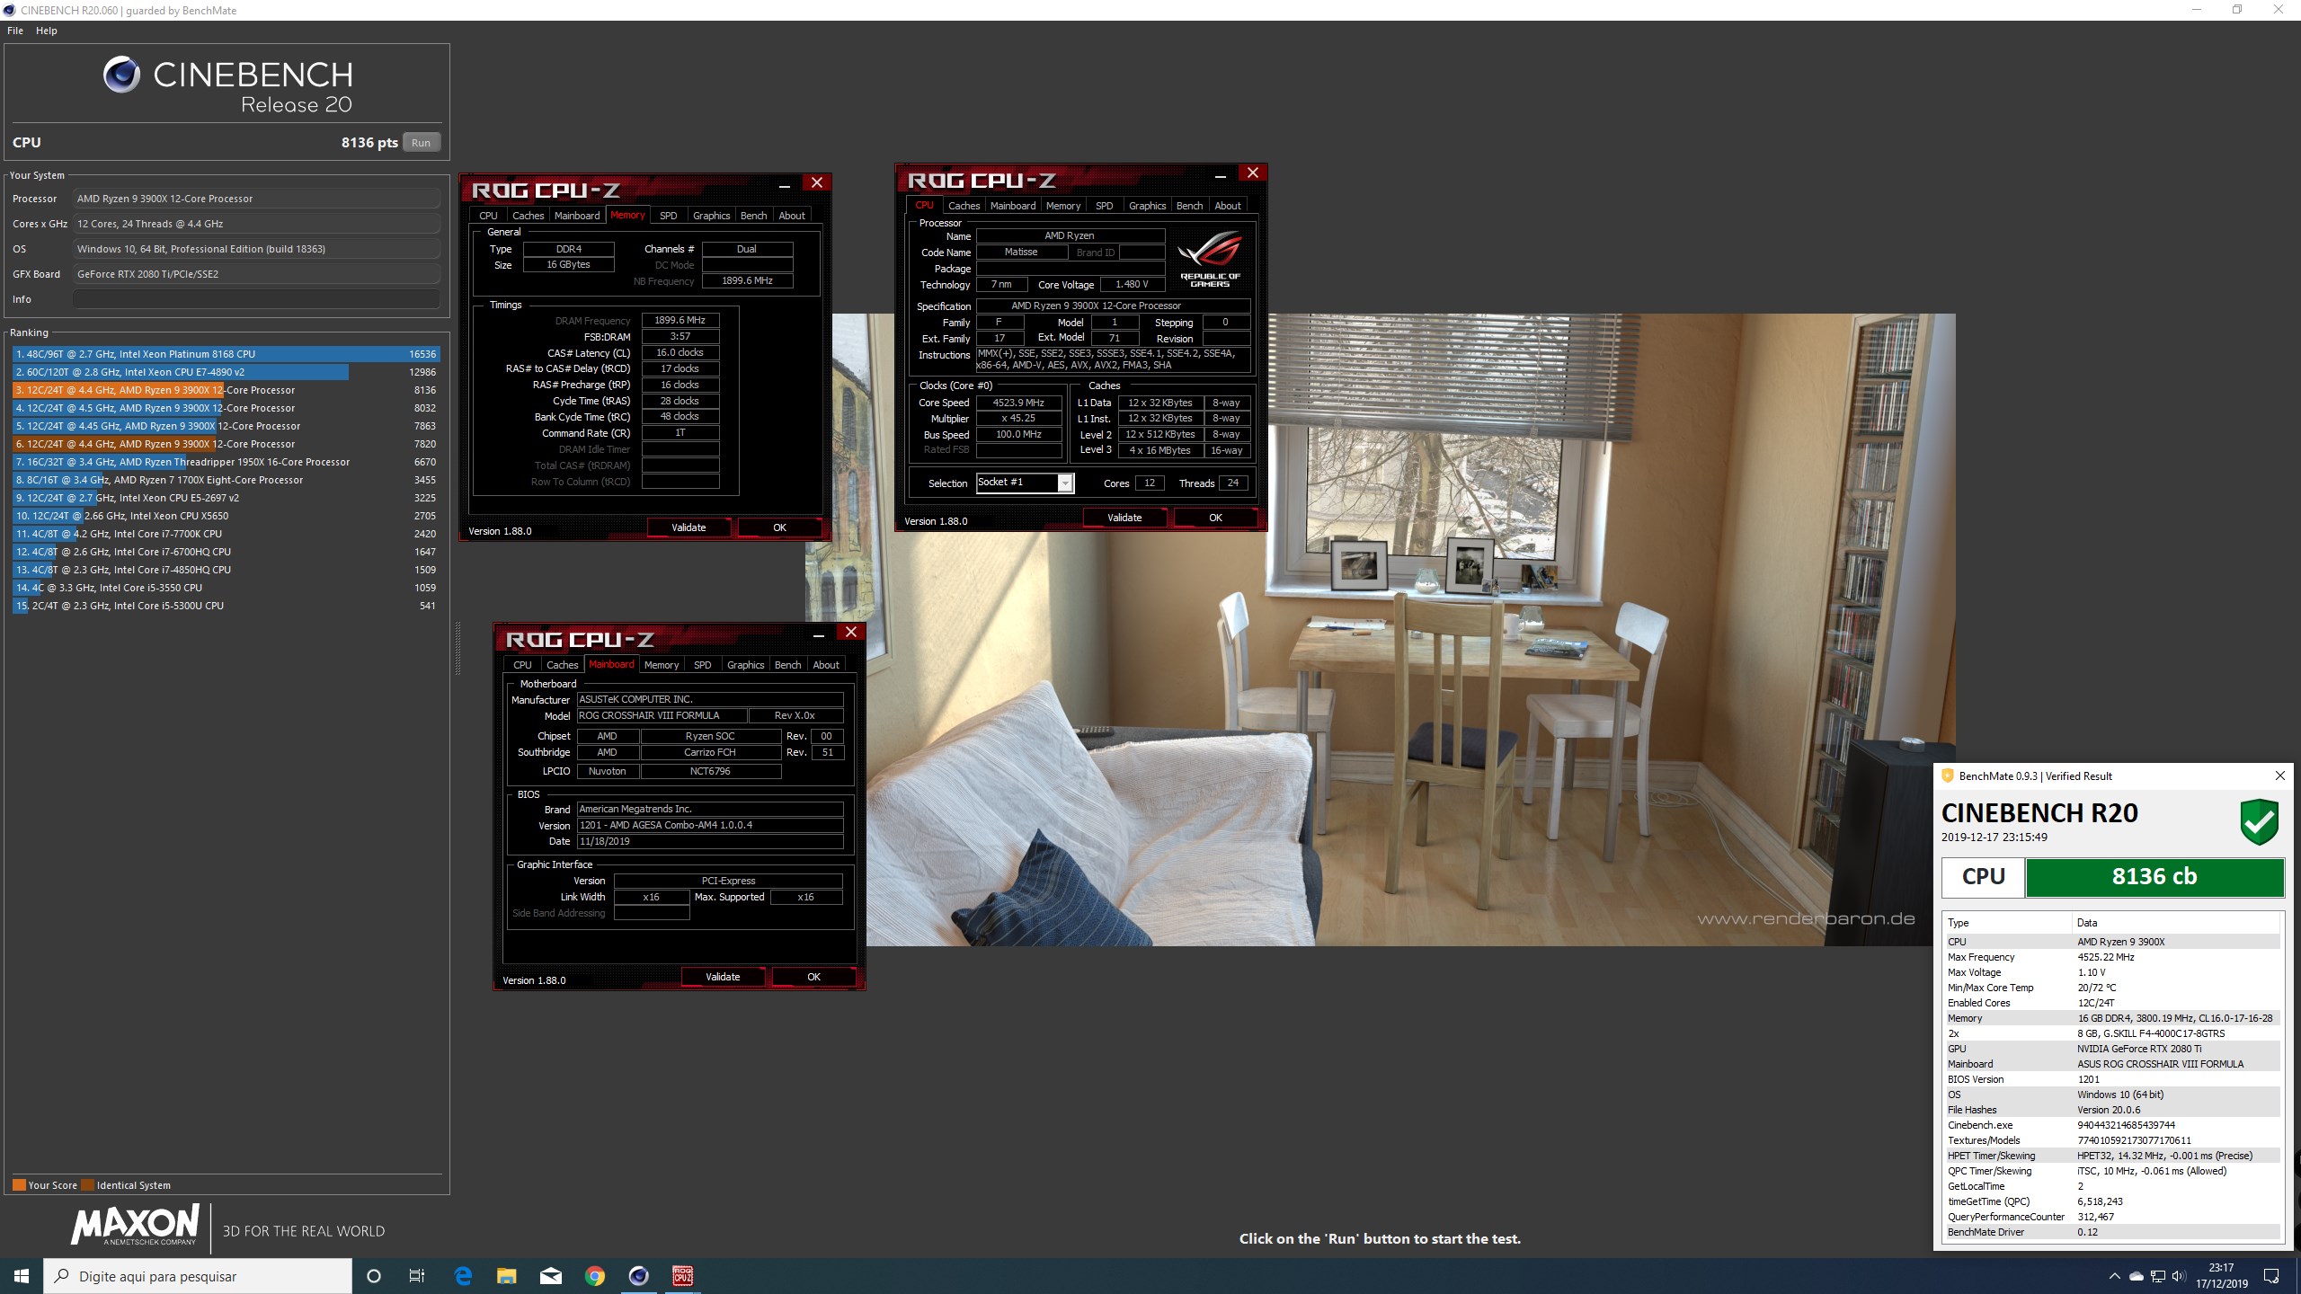The image size is (2301, 1294).
Task: Switch to ROG CPU-Z taskbar icon
Action: click(683, 1276)
